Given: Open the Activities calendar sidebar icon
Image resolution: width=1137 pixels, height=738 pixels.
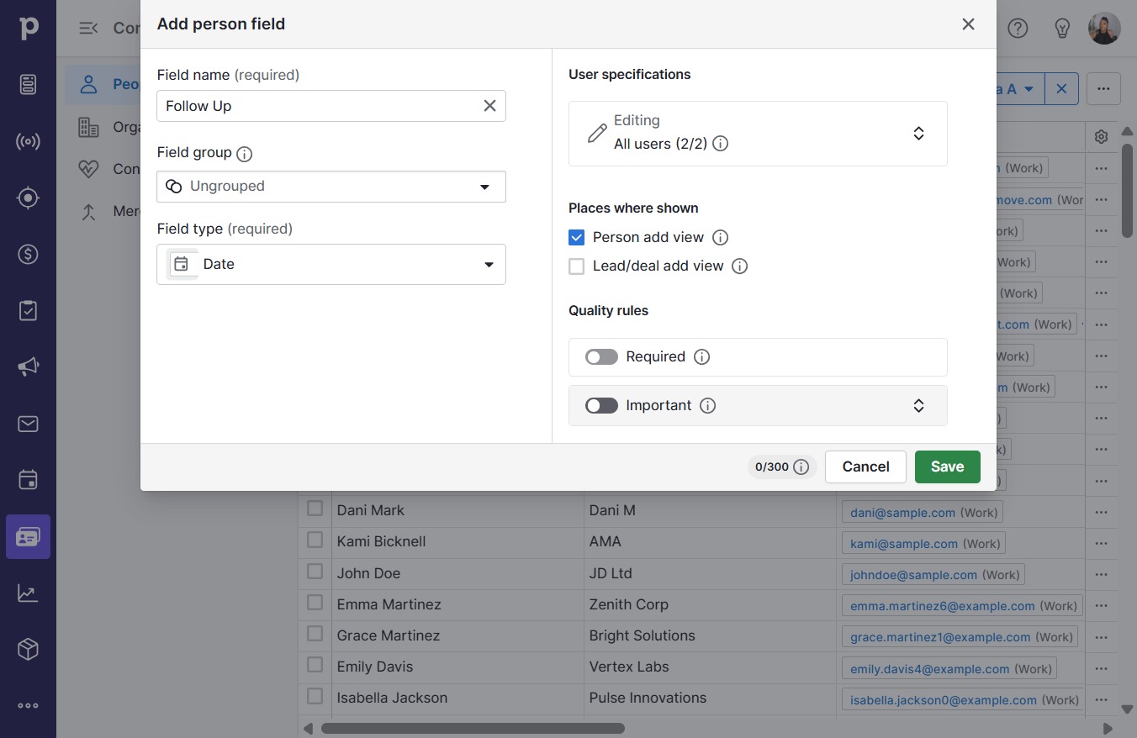Looking at the screenshot, I should tap(28, 480).
